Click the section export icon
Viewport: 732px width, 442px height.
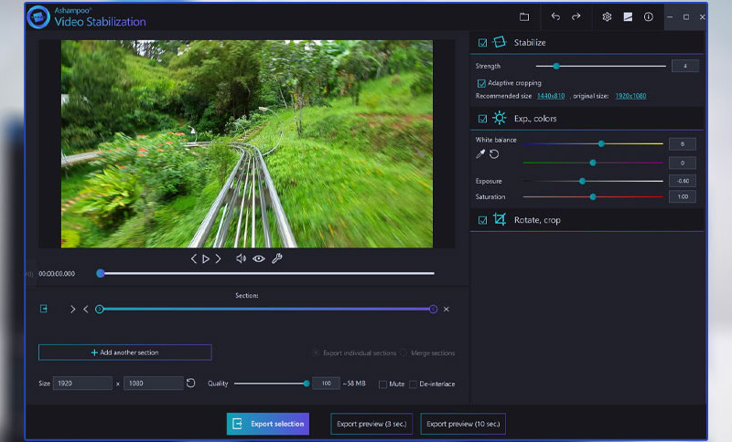tap(43, 309)
